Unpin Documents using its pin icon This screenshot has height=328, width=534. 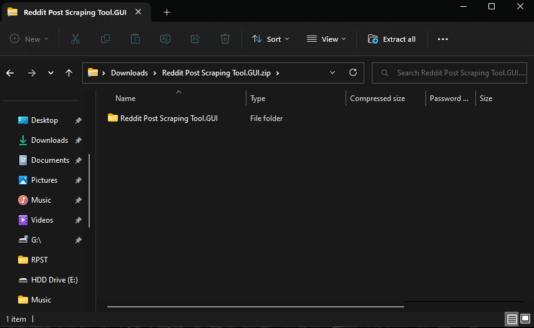tap(79, 160)
